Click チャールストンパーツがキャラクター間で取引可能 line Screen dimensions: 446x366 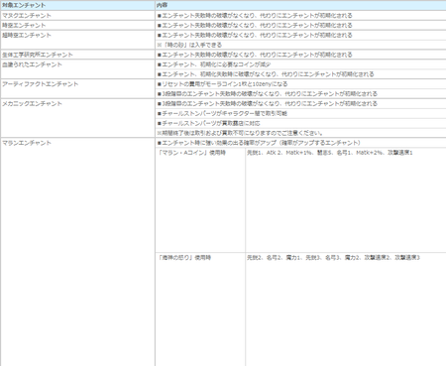tap(222, 113)
